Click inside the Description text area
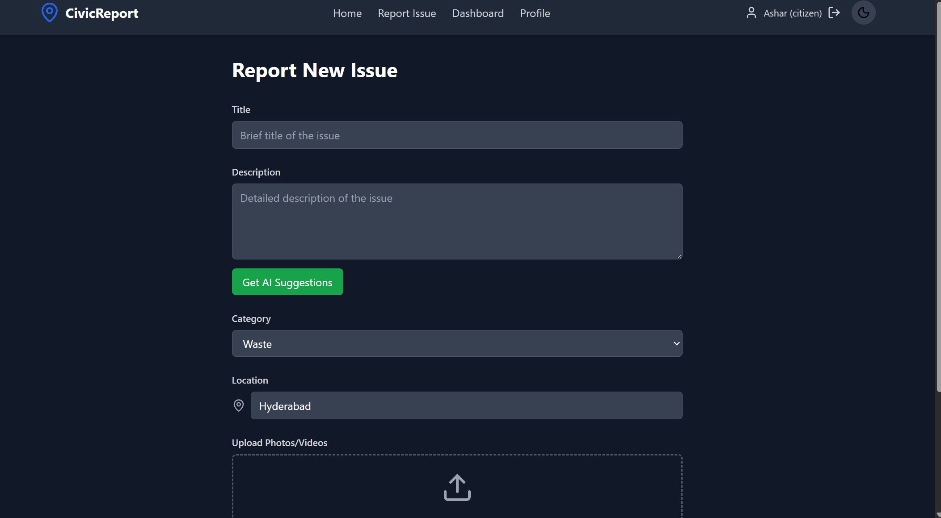941x518 pixels. [x=456, y=221]
